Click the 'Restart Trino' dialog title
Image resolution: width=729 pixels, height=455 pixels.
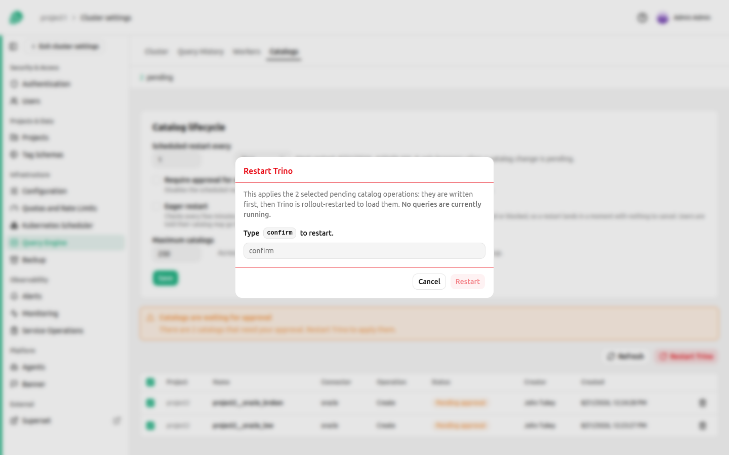(268, 171)
